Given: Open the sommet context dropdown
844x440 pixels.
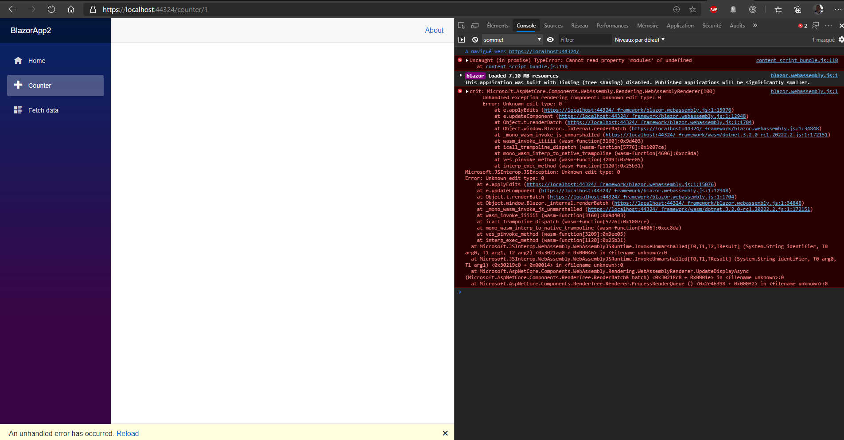Looking at the screenshot, I should (512, 40).
